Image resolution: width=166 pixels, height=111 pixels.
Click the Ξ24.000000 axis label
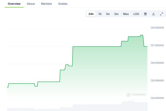point(157,98)
